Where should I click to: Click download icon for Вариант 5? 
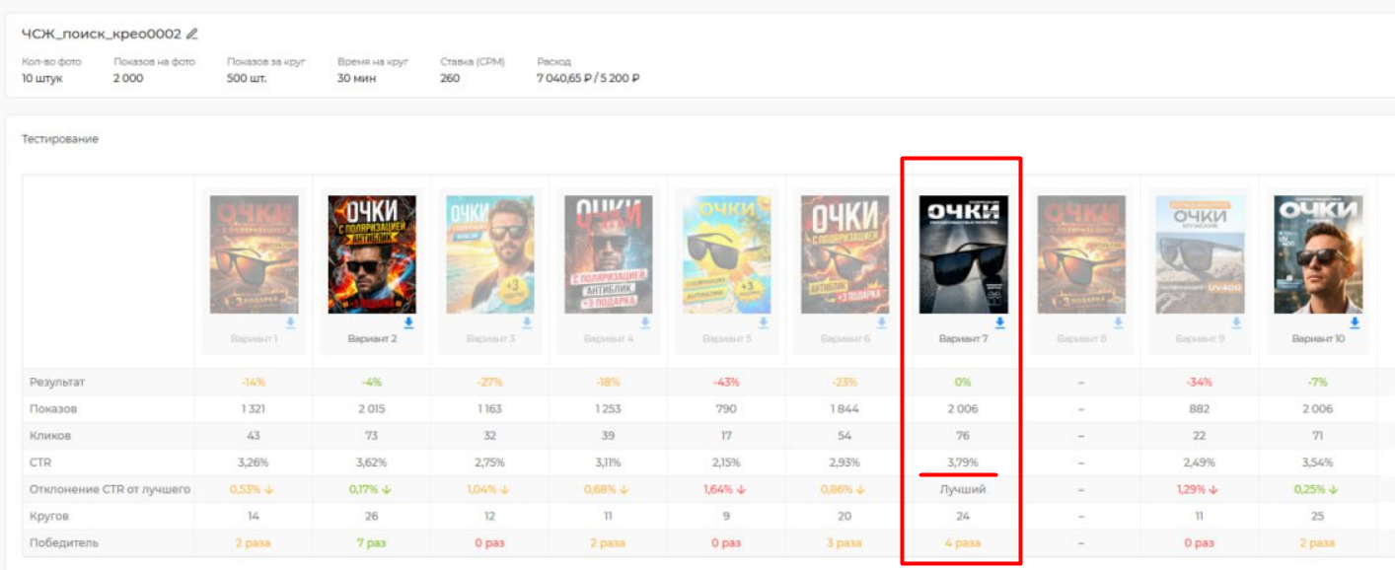tap(763, 322)
